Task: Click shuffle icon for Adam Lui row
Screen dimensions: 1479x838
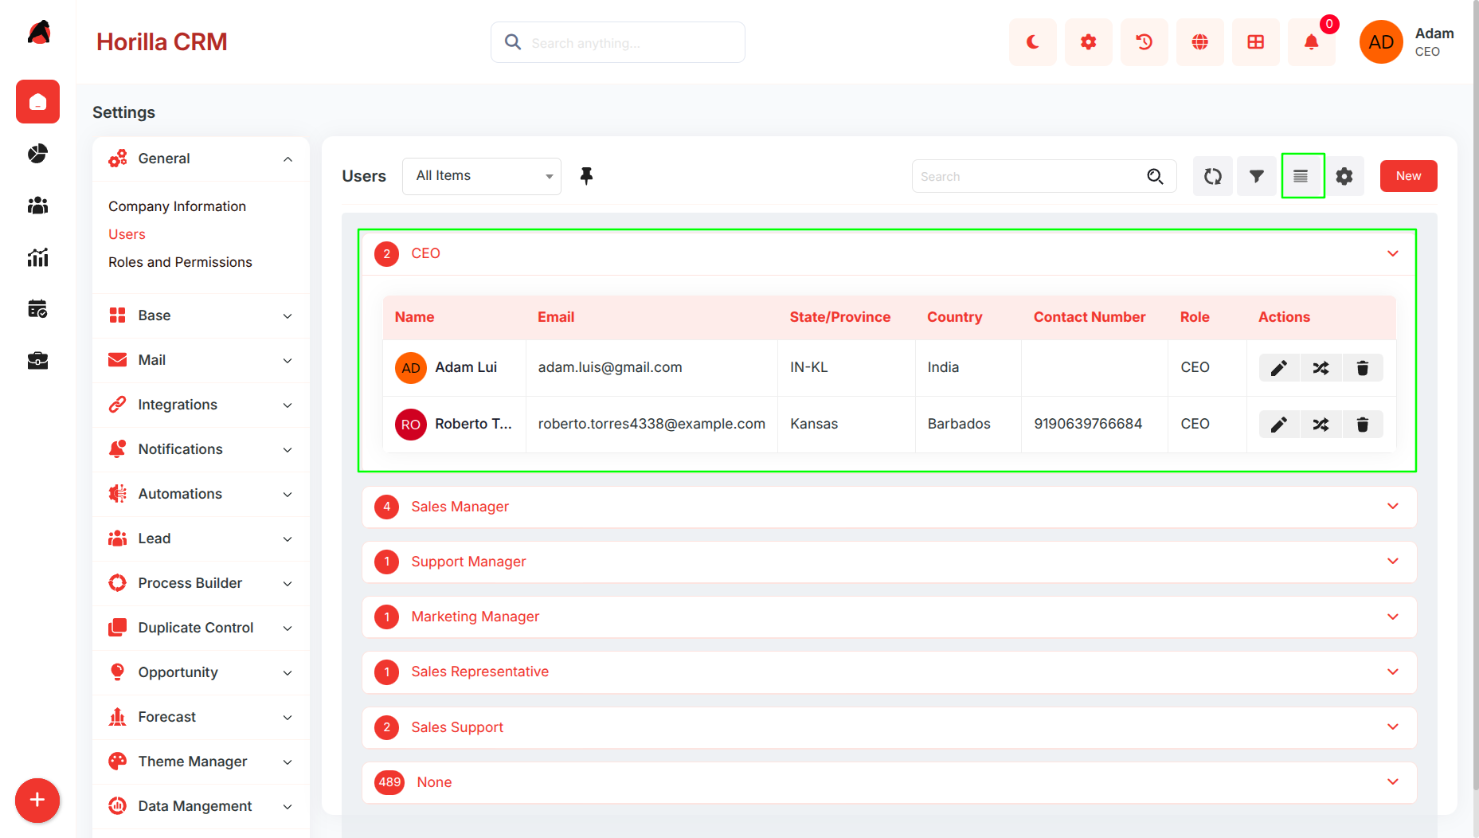Action: tap(1321, 368)
